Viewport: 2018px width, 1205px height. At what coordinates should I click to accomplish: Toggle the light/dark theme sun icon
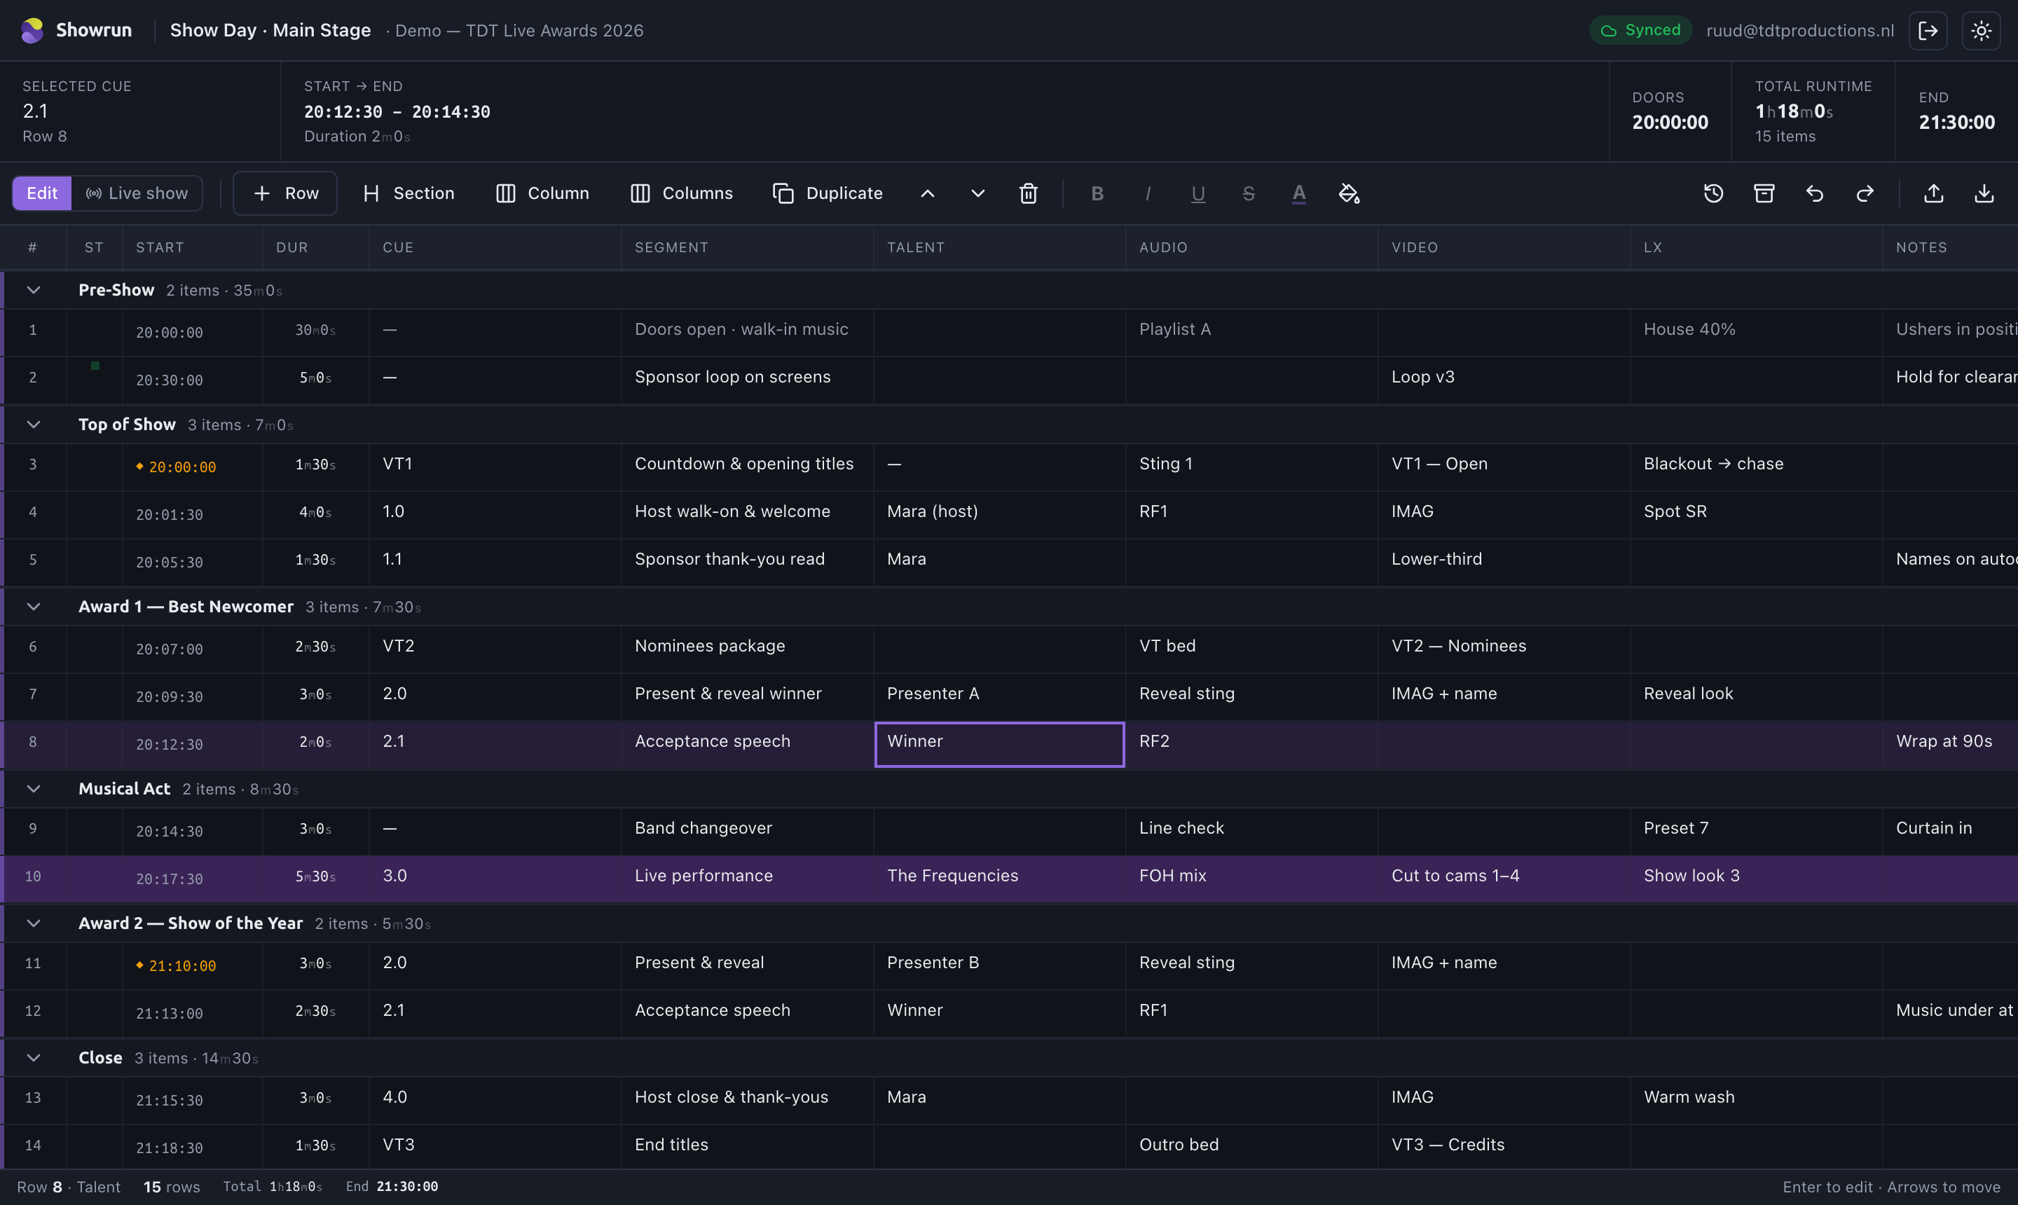click(1981, 31)
